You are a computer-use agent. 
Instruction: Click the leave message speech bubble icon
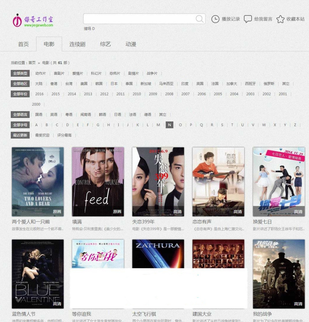(x=248, y=19)
